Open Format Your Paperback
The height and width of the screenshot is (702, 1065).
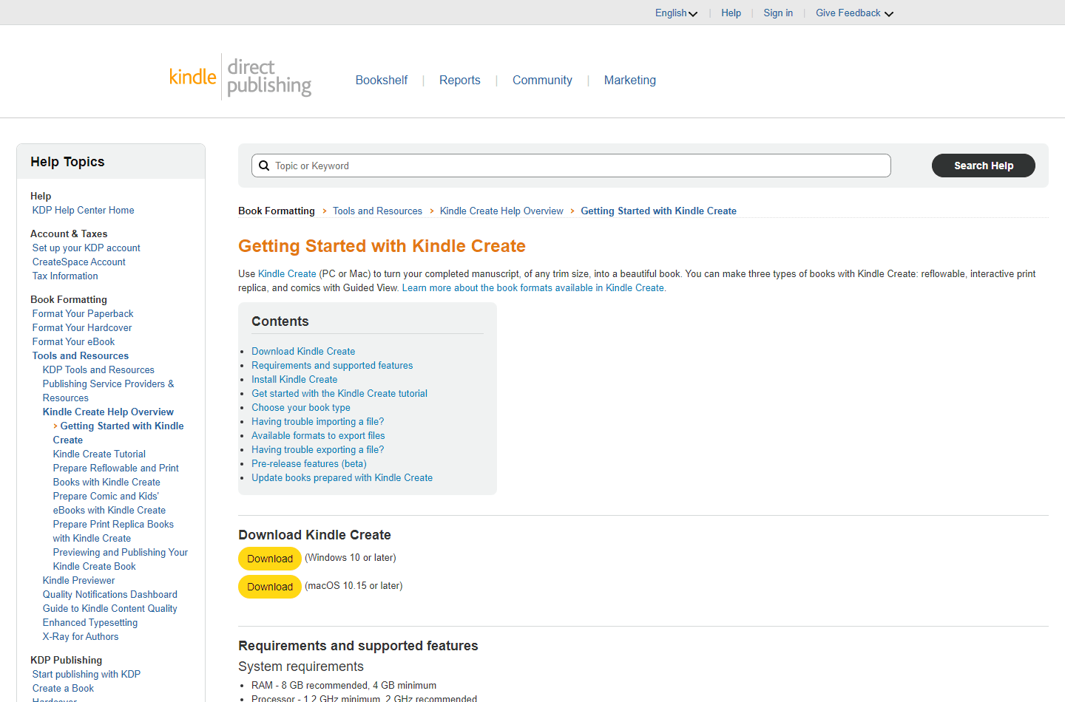(x=83, y=313)
